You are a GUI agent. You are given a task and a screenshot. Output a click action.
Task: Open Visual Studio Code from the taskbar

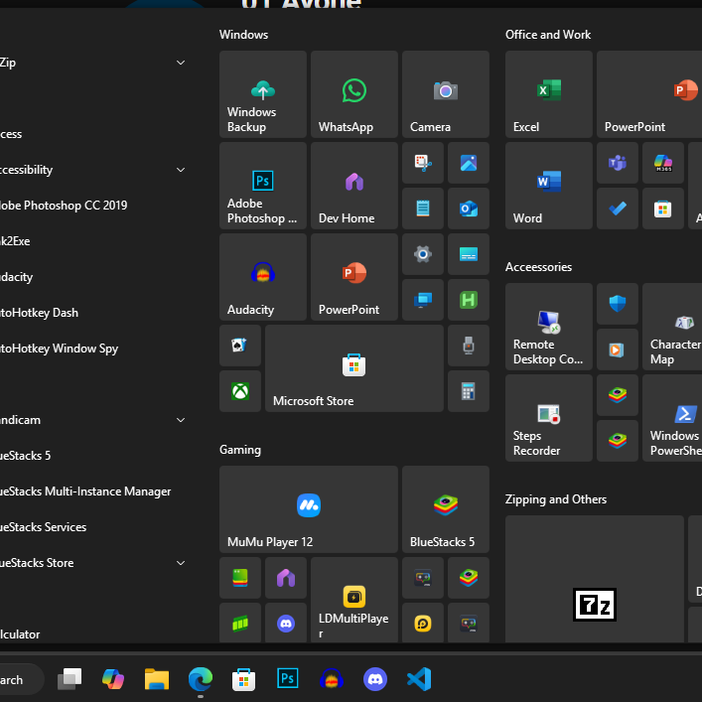tap(419, 679)
